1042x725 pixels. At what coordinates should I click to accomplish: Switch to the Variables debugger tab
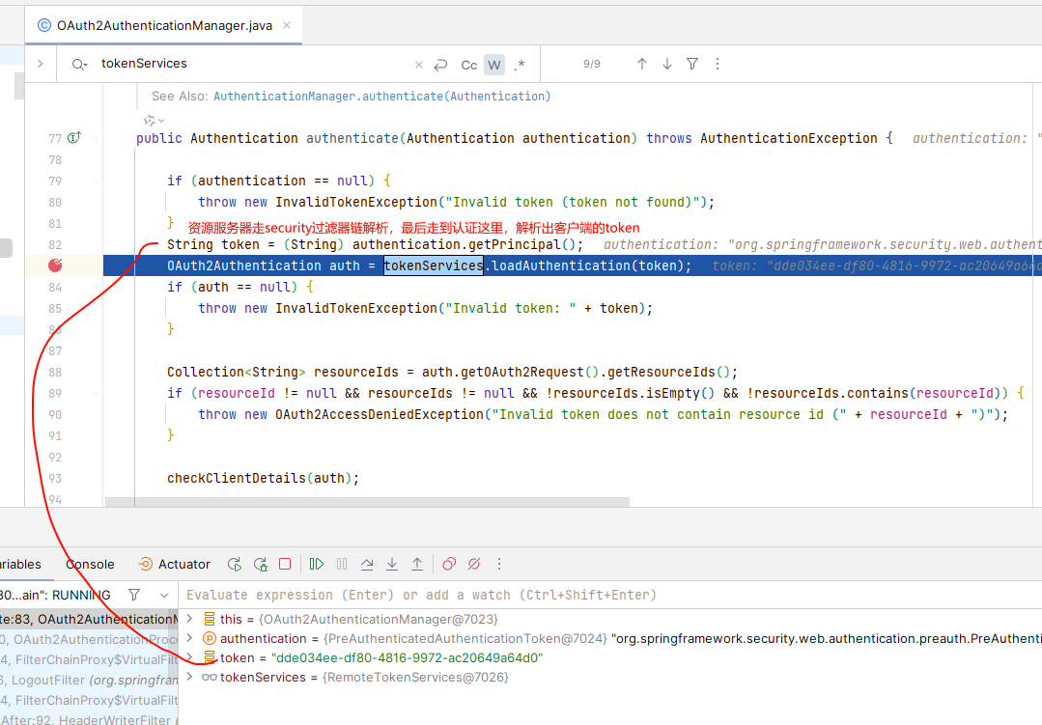point(20,564)
